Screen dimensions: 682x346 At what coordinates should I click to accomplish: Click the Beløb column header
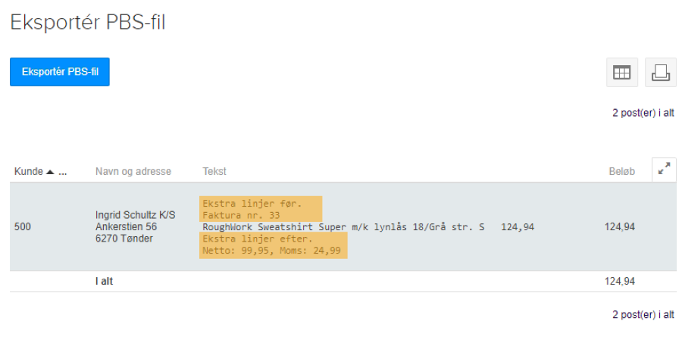[x=622, y=172]
